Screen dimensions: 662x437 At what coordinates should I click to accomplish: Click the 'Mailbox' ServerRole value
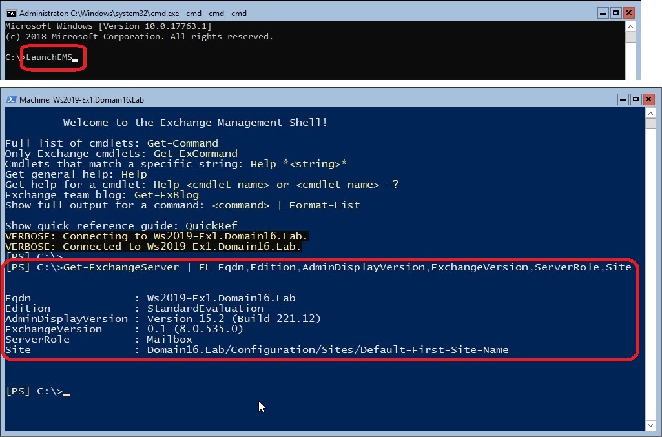coord(169,340)
